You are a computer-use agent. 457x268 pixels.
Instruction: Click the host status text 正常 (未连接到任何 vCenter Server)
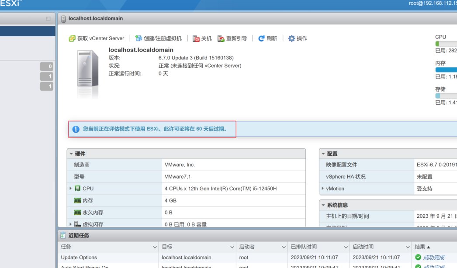[x=200, y=65]
